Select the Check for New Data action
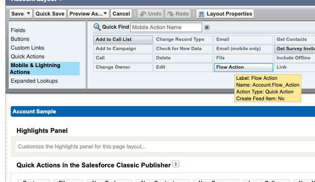 [x=183, y=49]
